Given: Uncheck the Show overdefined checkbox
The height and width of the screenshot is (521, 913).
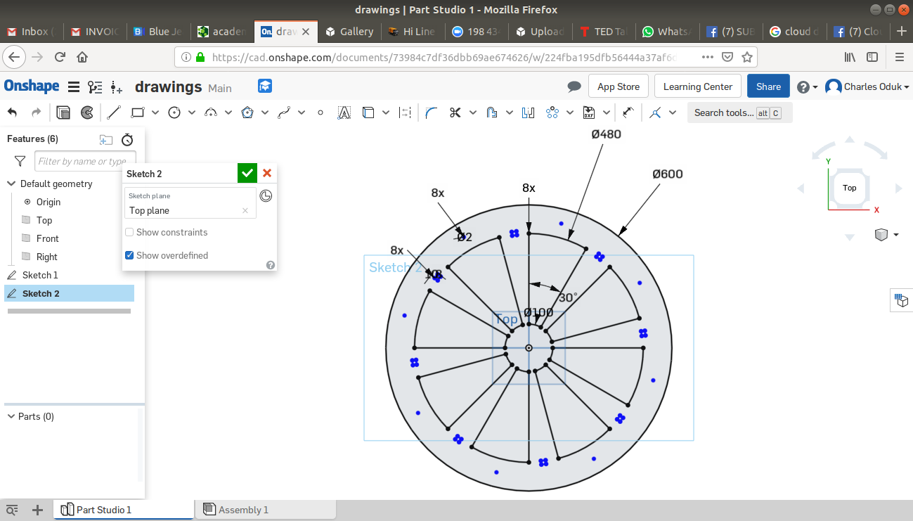Looking at the screenshot, I should tap(129, 255).
